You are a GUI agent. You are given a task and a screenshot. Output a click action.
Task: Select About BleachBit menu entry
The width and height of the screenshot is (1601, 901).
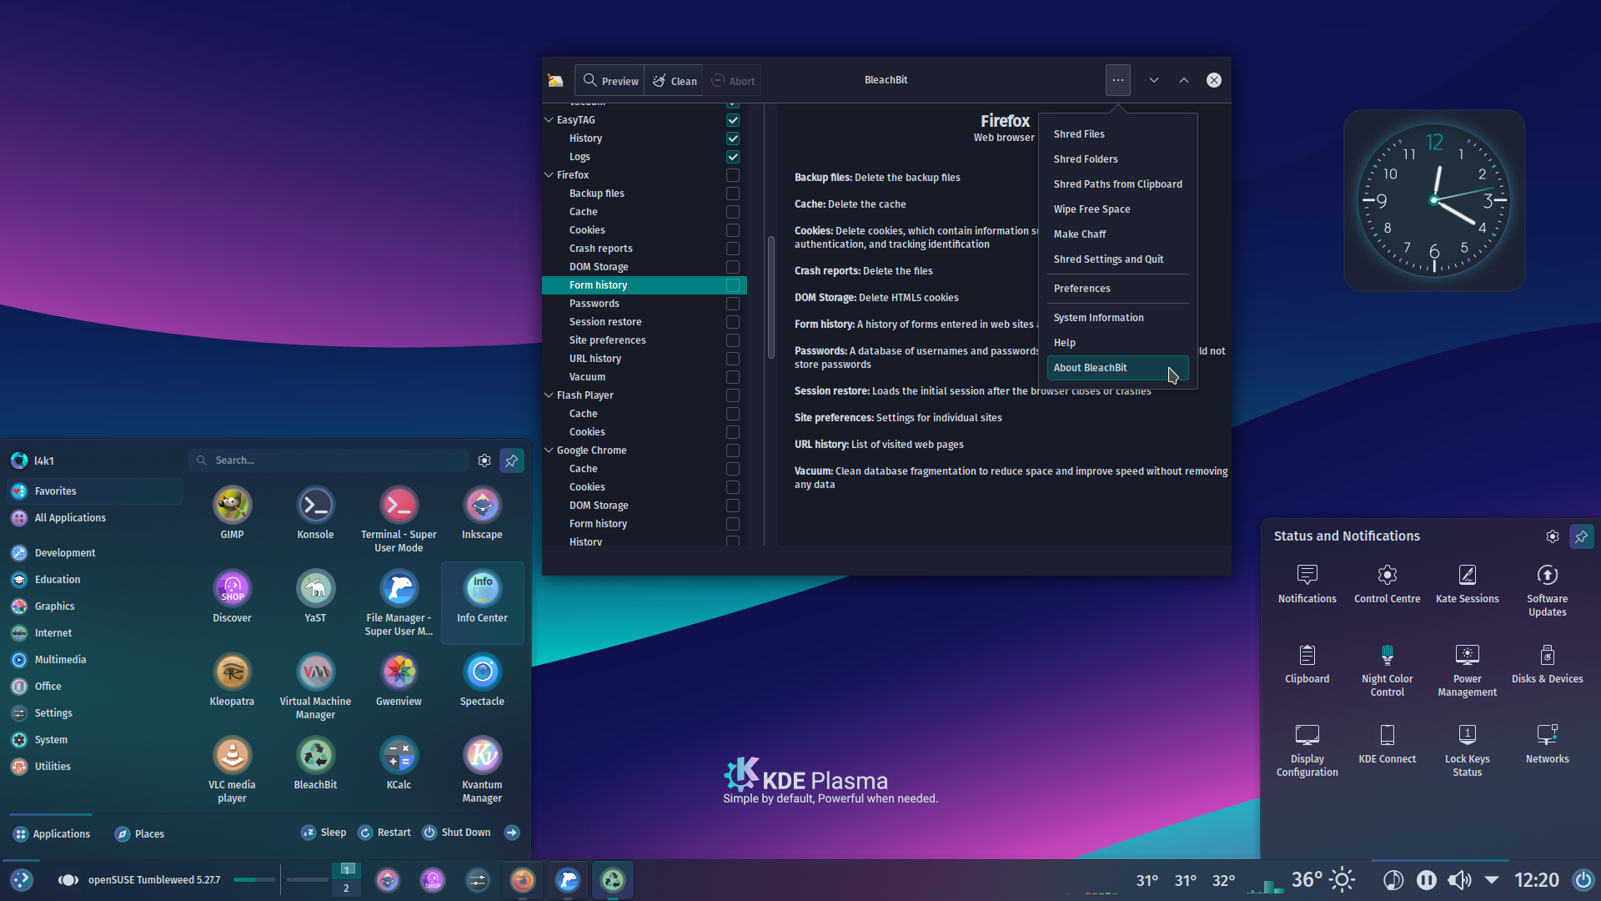pyautogui.click(x=1117, y=368)
